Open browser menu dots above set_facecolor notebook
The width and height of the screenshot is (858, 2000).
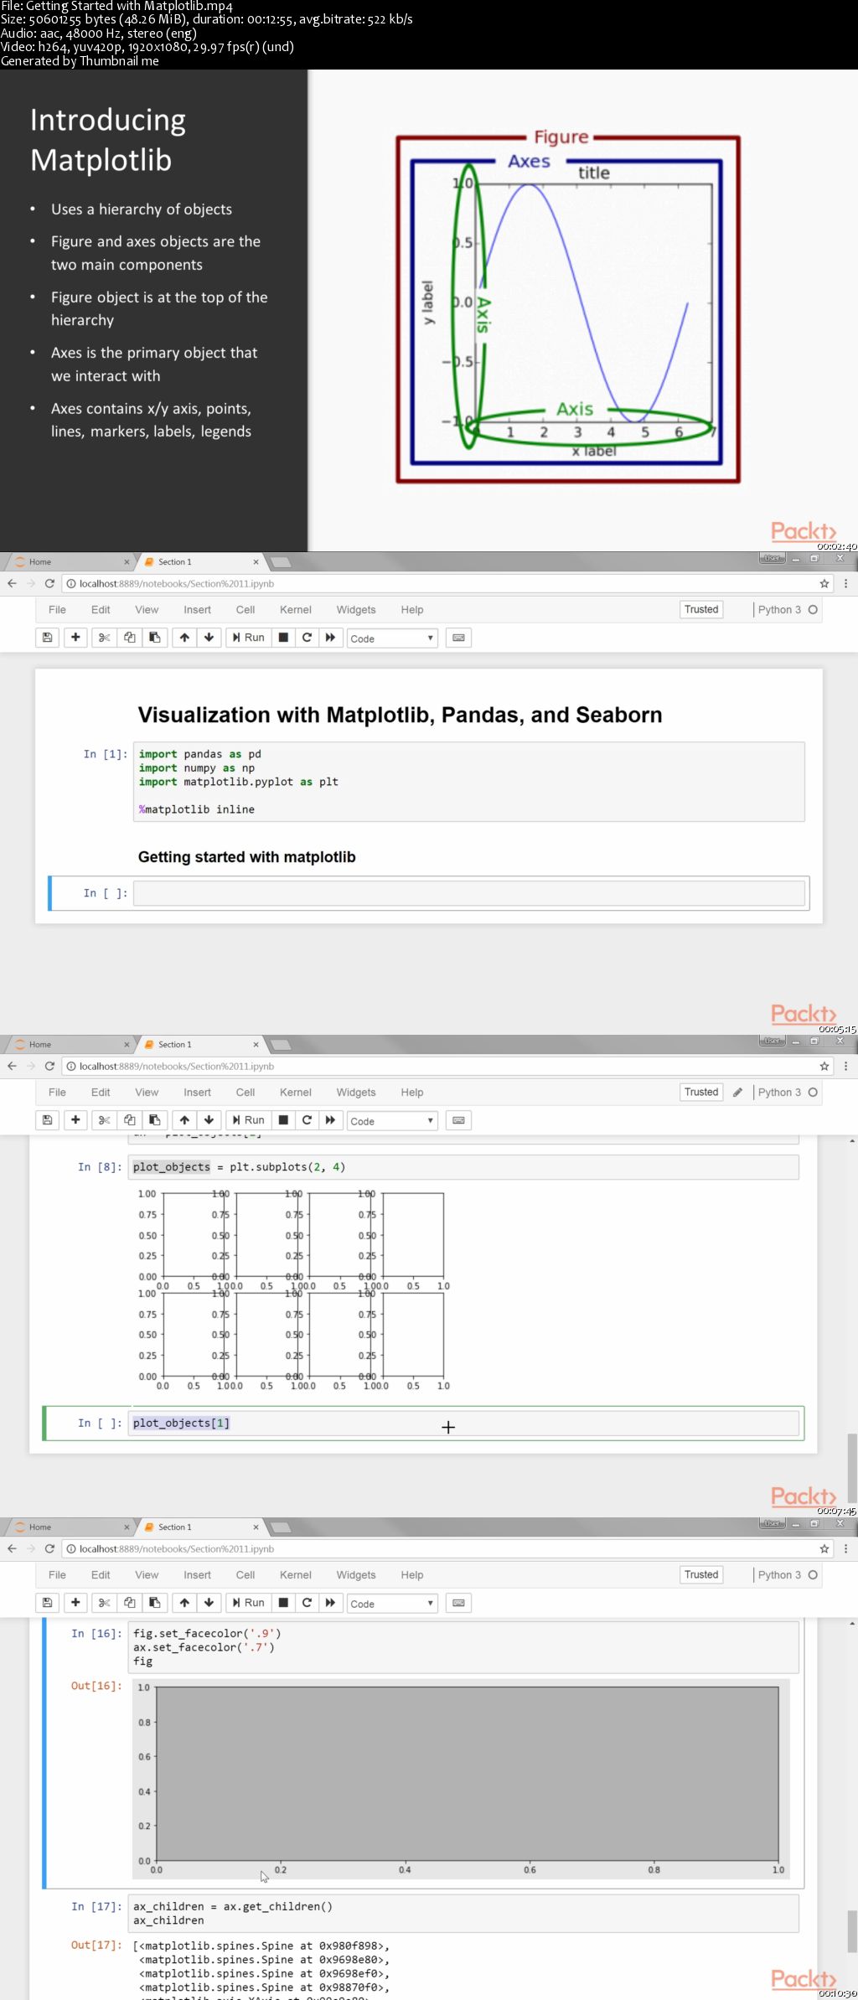[845, 1548]
